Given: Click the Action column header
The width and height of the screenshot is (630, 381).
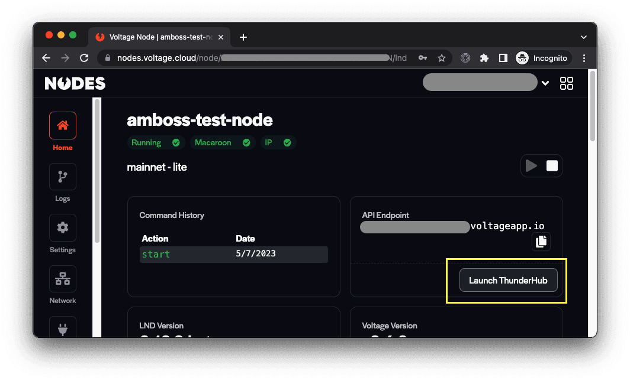Looking at the screenshot, I should coord(155,239).
